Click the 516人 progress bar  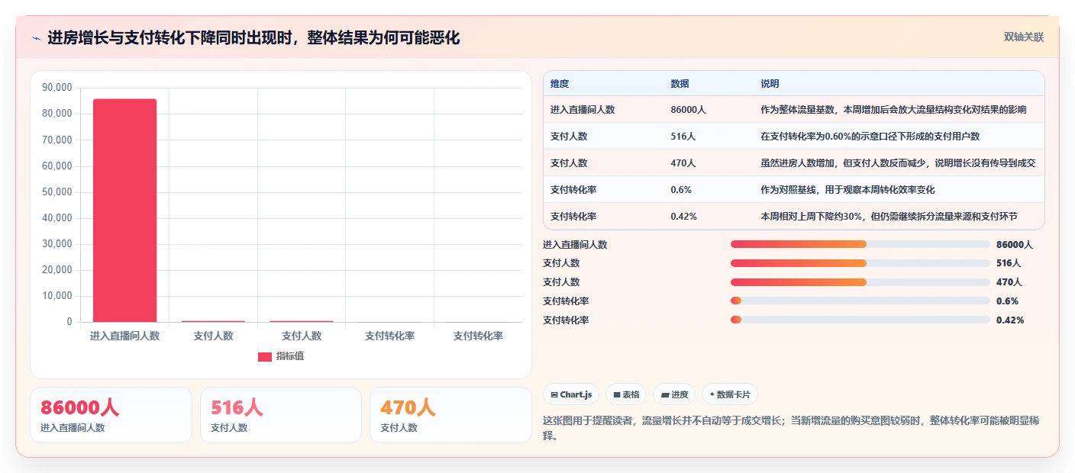[x=860, y=263]
